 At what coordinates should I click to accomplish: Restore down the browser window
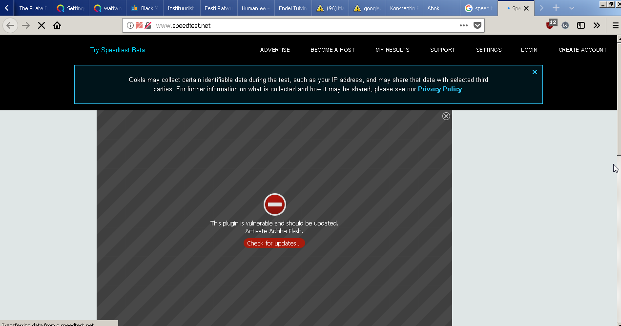click(610, 4)
